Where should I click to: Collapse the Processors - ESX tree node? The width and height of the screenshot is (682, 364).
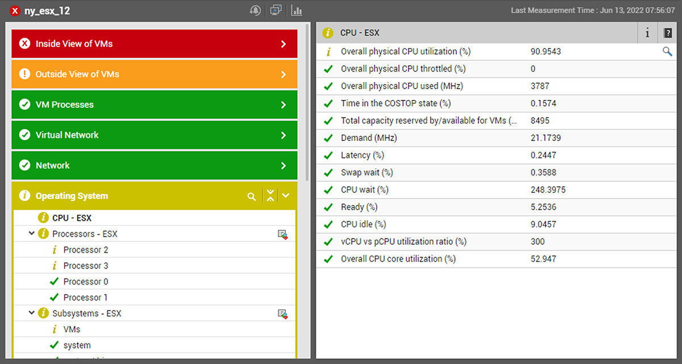point(31,234)
